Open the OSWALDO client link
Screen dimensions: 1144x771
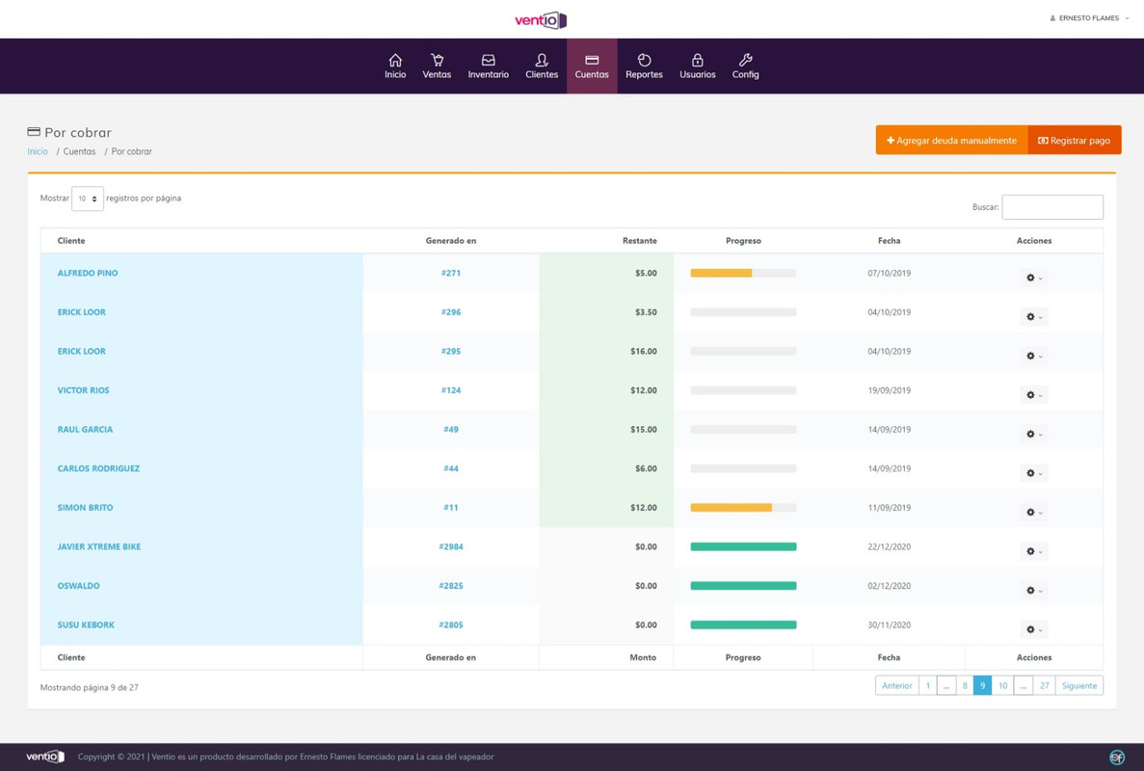79,586
